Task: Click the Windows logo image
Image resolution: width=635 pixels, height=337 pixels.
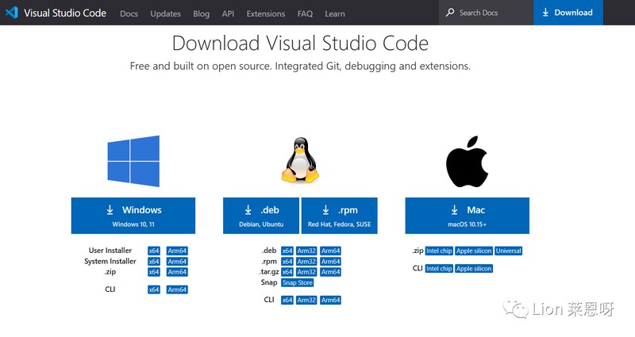Action: point(133,161)
